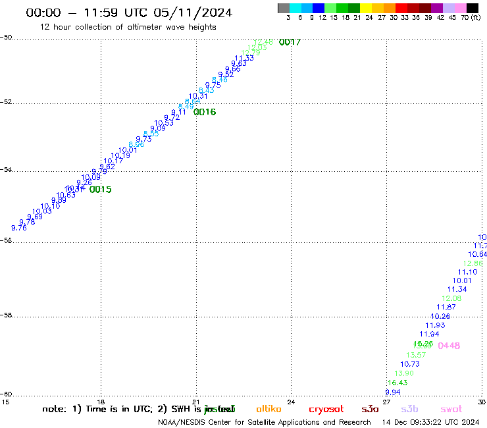Select the light green value 12.86

[473, 263]
